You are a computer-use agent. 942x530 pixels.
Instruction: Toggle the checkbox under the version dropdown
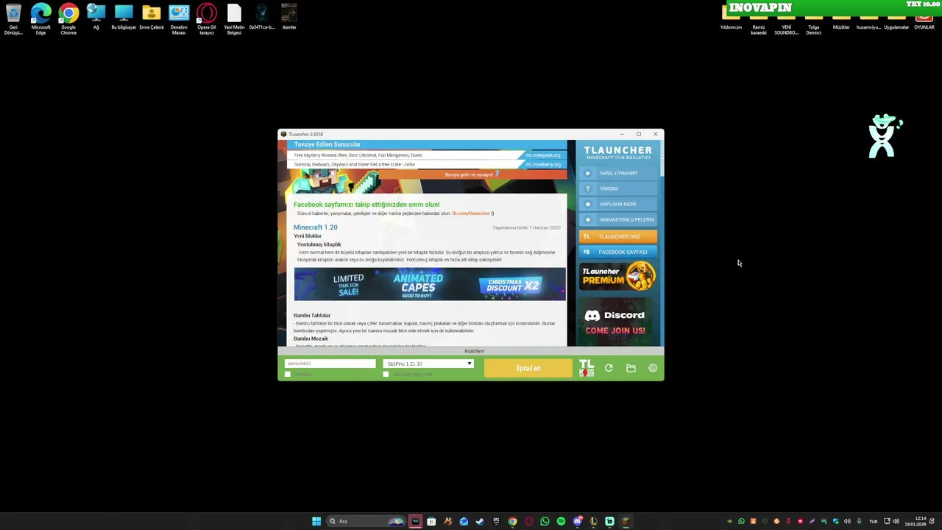(x=386, y=374)
